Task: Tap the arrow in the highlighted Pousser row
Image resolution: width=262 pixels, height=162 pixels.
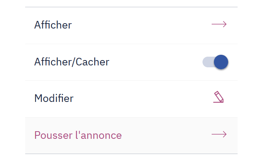Action: click(x=219, y=134)
